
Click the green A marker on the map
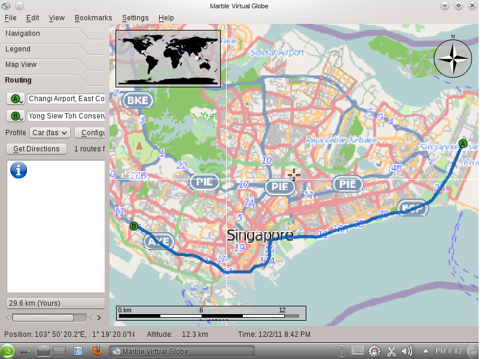(463, 144)
